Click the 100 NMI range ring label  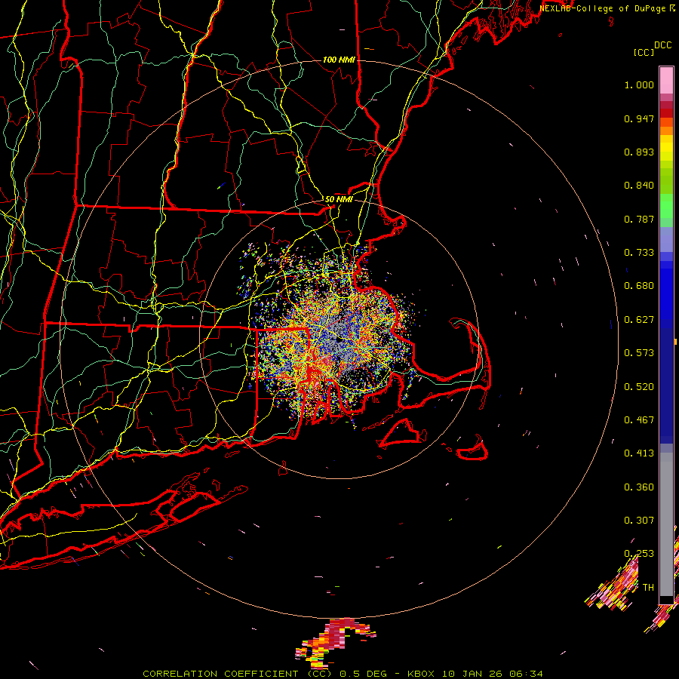coord(339,60)
